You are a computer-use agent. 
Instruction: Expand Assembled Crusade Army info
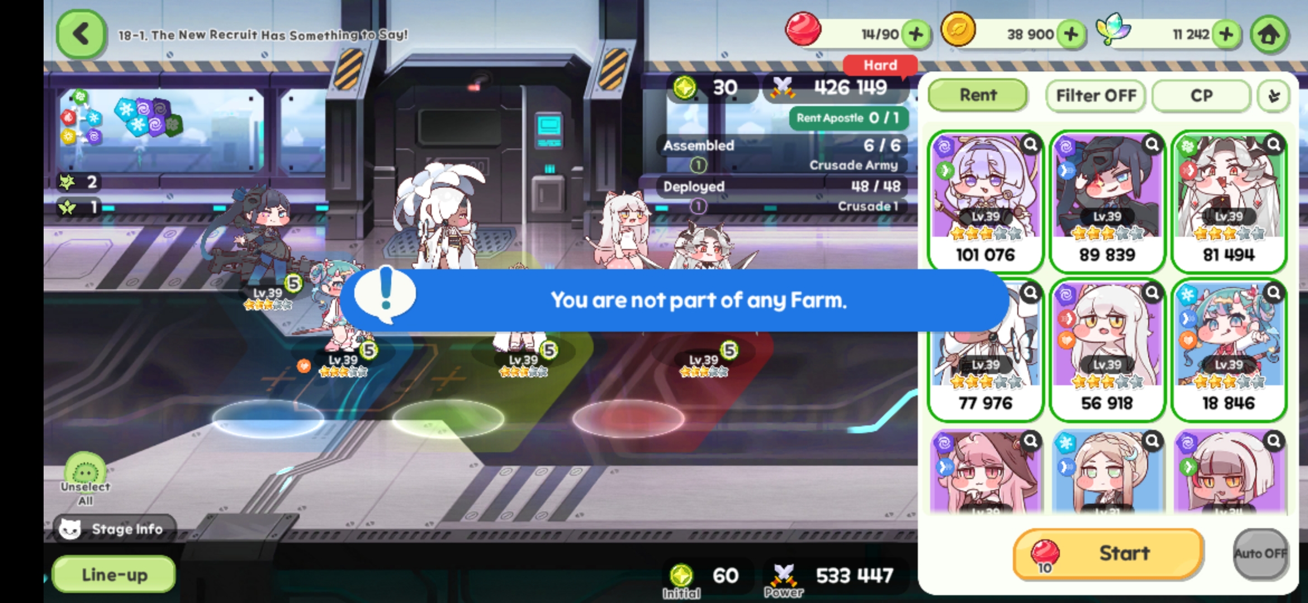698,165
